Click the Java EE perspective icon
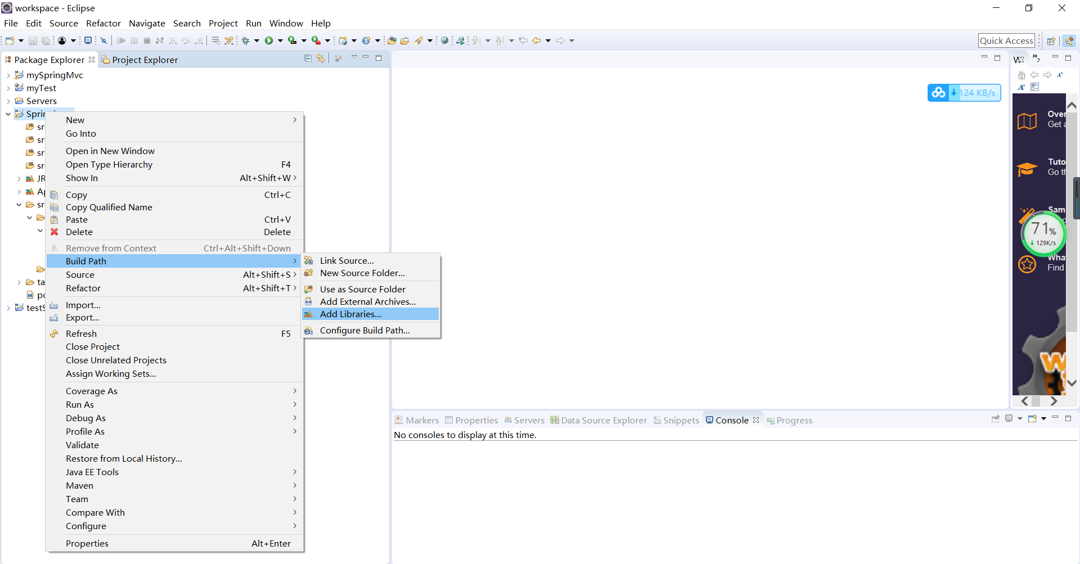This screenshot has height=564, width=1080. pyautogui.click(x=1069, y=40)
